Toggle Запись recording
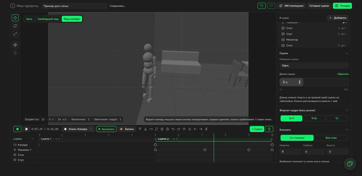Screen dimensions: 362x176 pyautogui.click(x=127, y=129)
